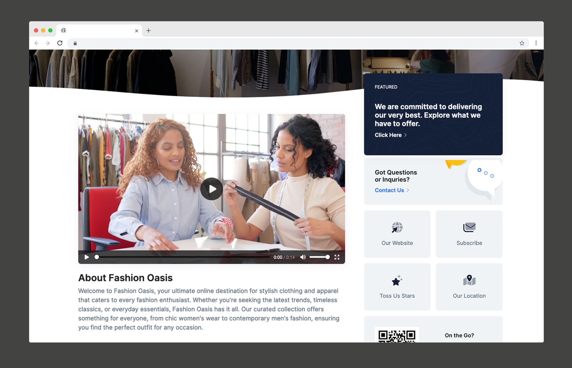Open a new tab with the plus button
Screen dimensions: 572x368
point(149,31)
